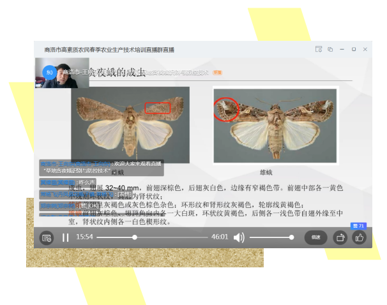Image resolution: width=387 pixels, height=305 pixels.
Task: Minimize the live stream window
Action: tap(342, 49)
